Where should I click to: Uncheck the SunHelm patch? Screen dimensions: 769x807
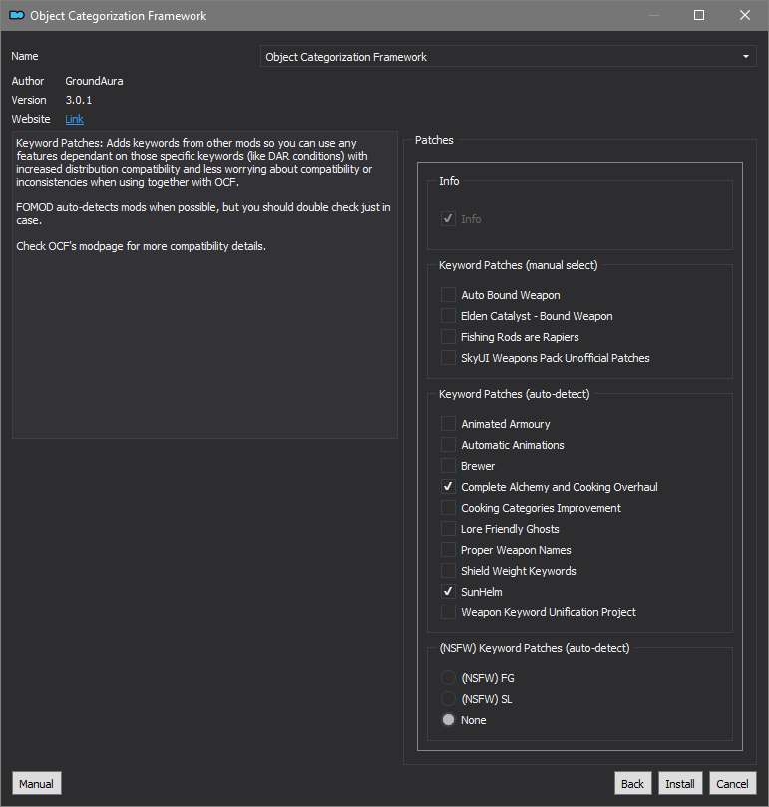(448, 592)
